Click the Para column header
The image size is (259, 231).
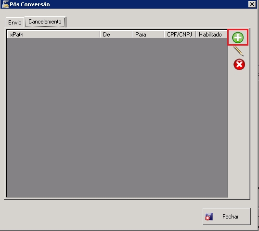(148, 35)
